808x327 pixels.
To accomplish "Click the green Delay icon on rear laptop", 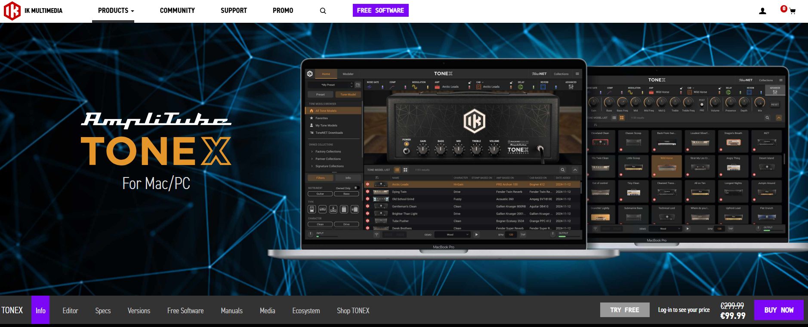I will pyautogui.click(x=728, y=92).
